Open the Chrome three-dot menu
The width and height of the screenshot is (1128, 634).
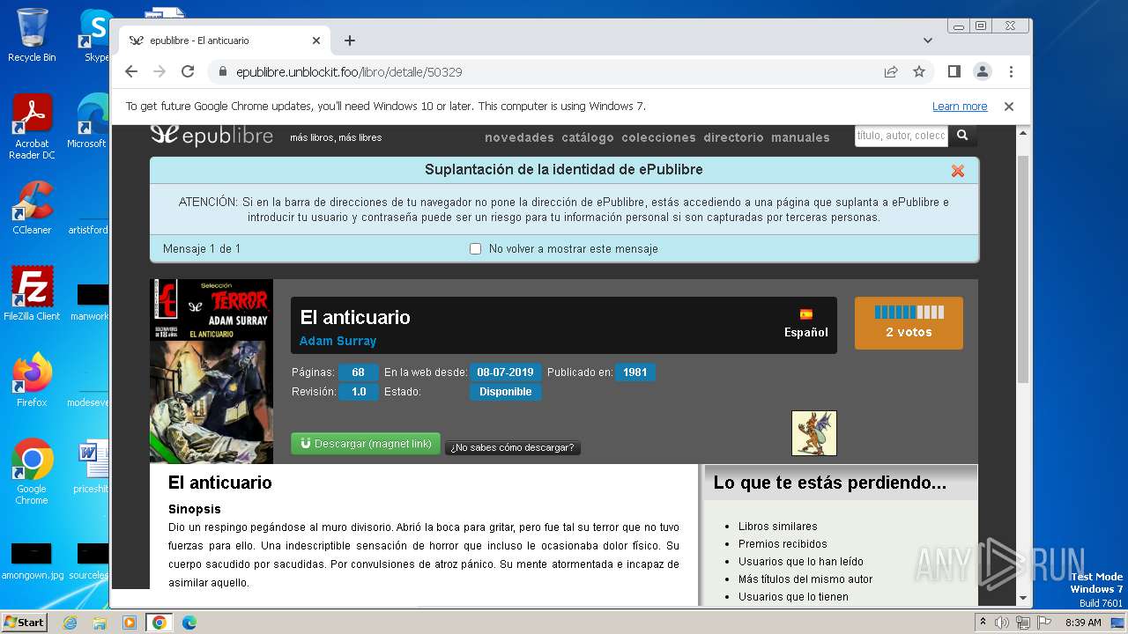pos(1011,71)
